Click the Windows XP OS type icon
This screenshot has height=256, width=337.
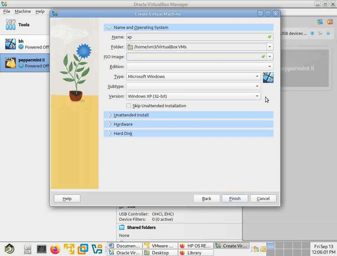coord(268,77)
